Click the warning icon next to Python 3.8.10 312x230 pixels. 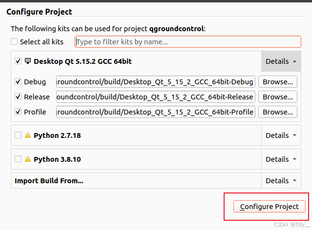[x=28, y=159]
